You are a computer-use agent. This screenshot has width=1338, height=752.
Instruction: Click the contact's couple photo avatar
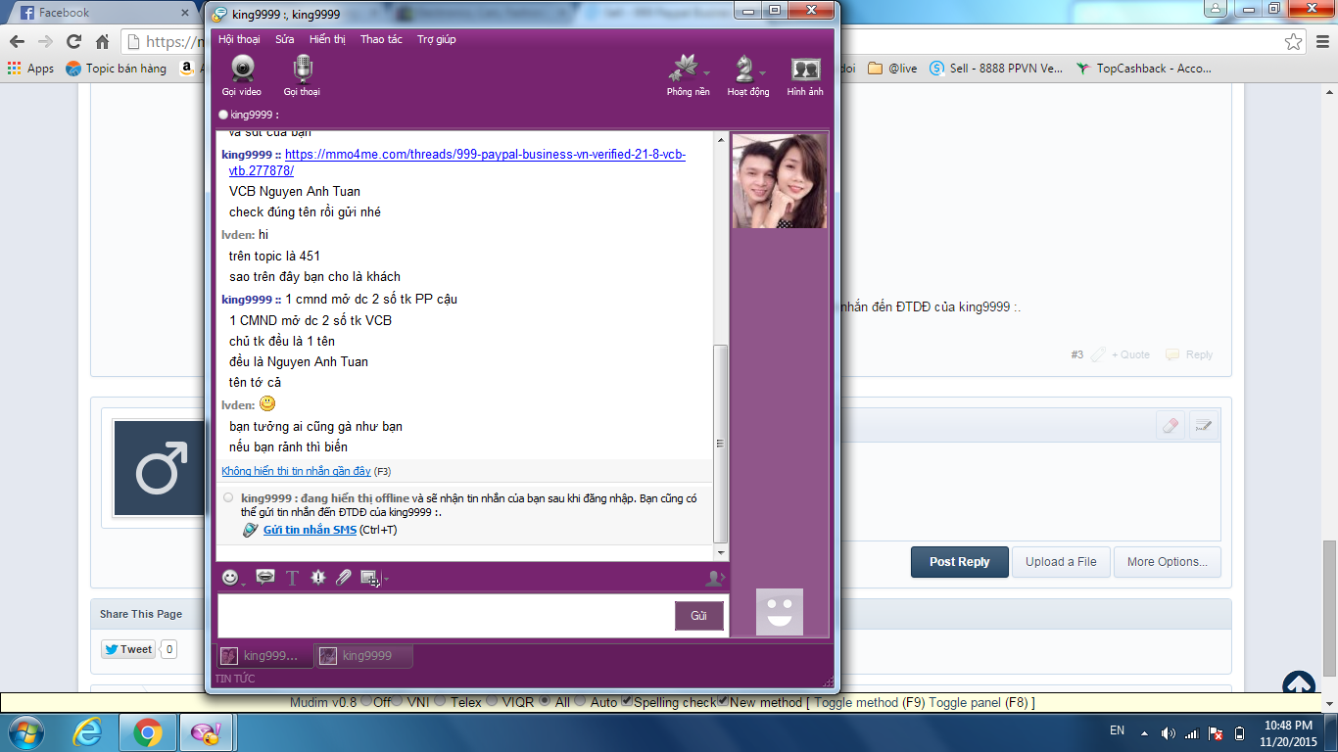click(780, 181)
